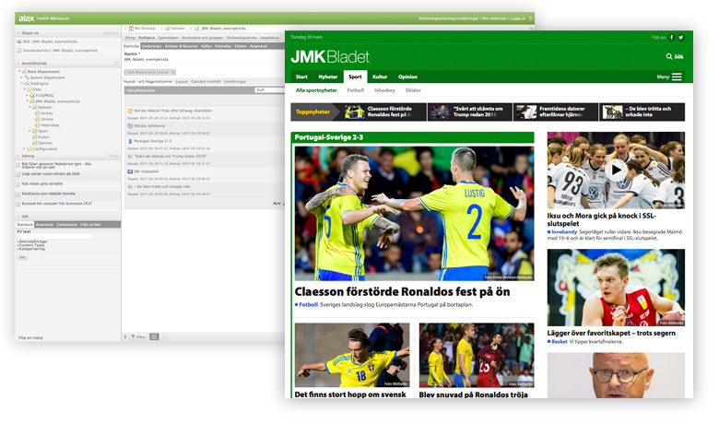
Task: Select Vetenskap in the content tree
Action: [50, 125]
